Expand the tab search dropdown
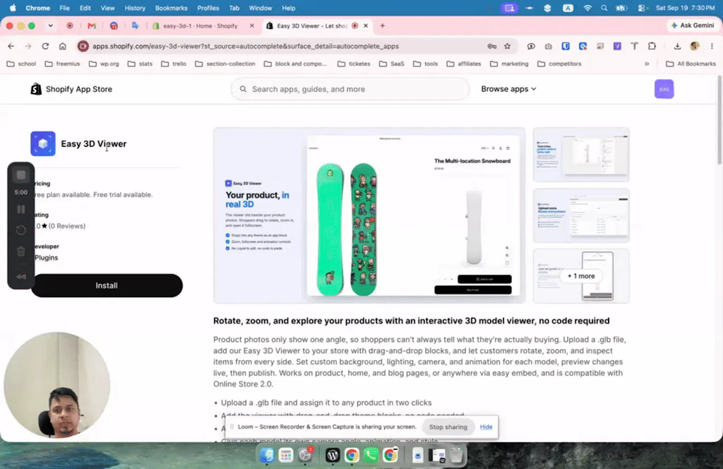This screenshot has height=469, width=723. pos(51,26)
